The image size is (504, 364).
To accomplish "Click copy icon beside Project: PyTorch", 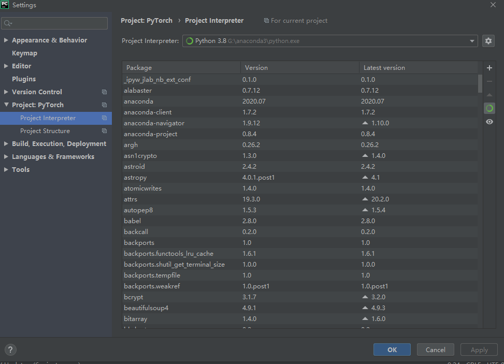I will point(104,105).
